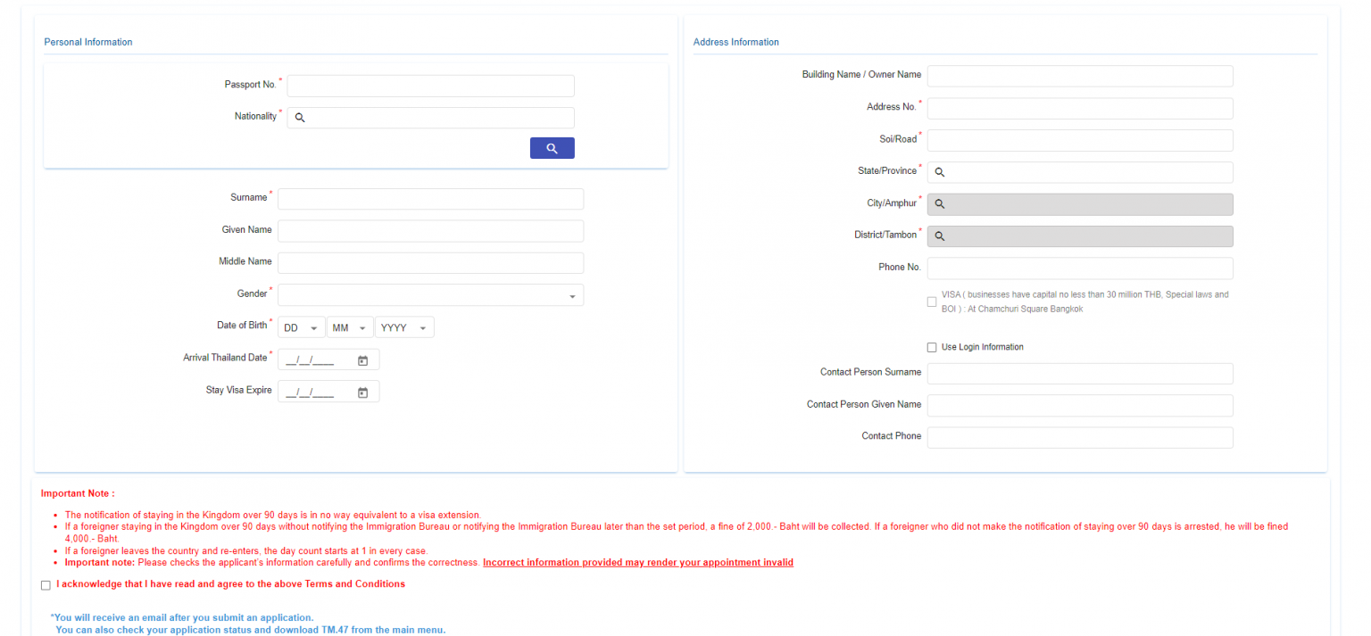Image resolution: width=1371 pixels, height=636 pixels.
Task: Acknowledge the Terms and Conditions checkbox
Action: pyautogui.click(x=46, y=584)
